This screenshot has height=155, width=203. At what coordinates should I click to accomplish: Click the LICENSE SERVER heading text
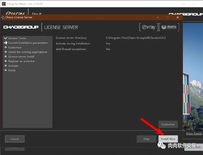[x=61, y=27]
